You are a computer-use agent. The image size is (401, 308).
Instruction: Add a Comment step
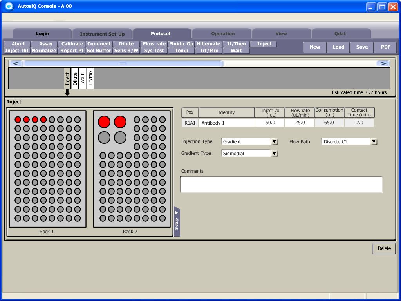click(99, 44)
